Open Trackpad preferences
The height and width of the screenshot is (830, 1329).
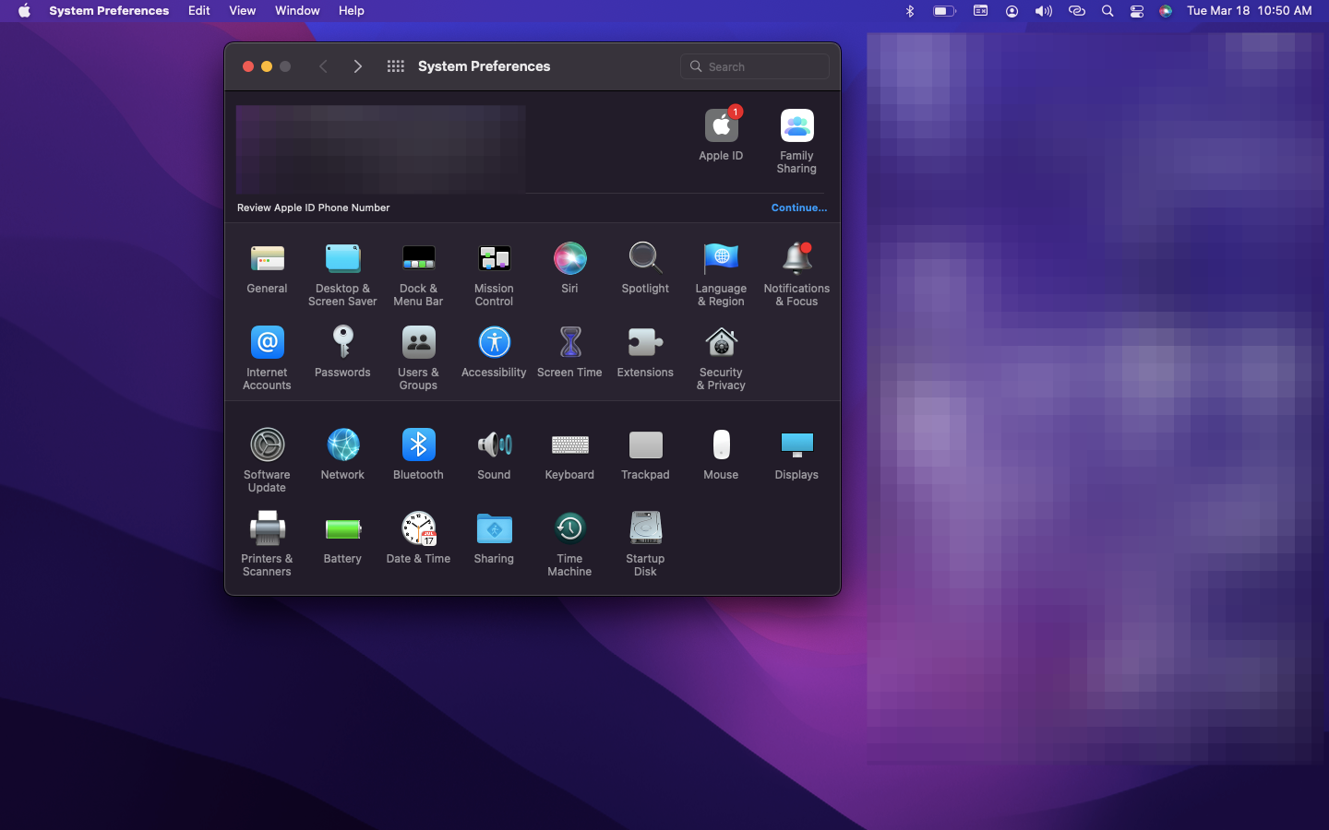(x=645, y=456)
